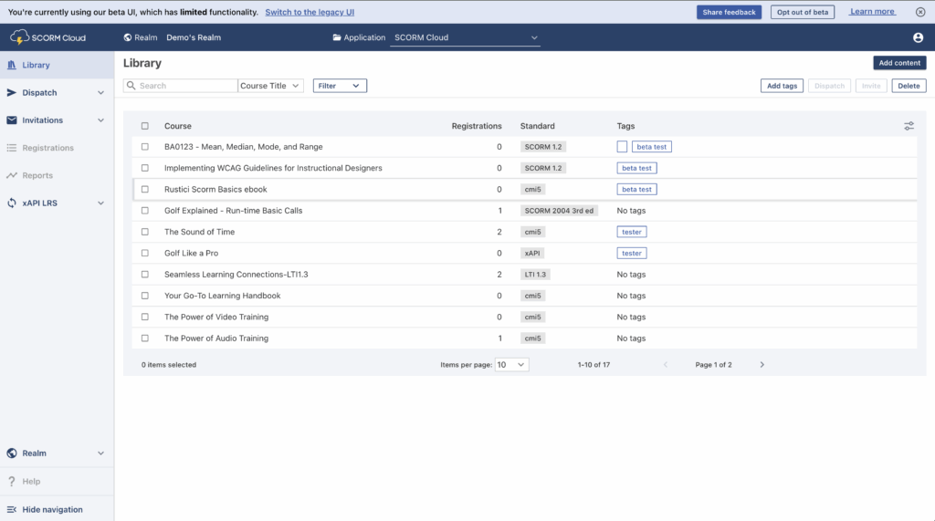Follow the Switch to the legacy UI link
This screenshot has height=521, width=935.
(x=310, y=12)
